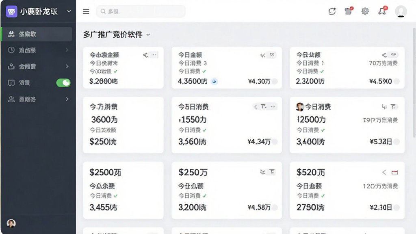Screen dimensions: 416x234
Task: Open the last sidebar item with people icon
Action: pos(38,99)
